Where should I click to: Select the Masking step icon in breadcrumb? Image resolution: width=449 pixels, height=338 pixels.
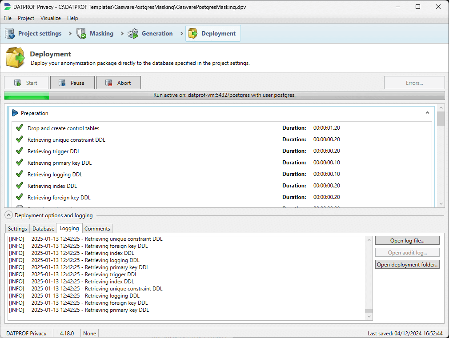coord(81,33)
